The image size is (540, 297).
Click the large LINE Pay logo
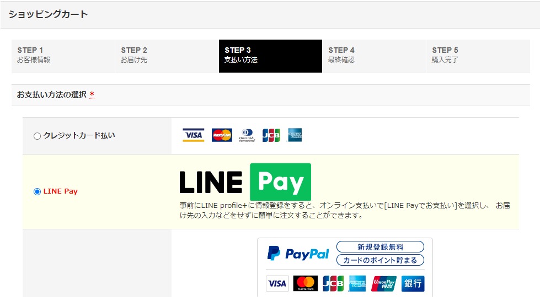click(245, 182)
